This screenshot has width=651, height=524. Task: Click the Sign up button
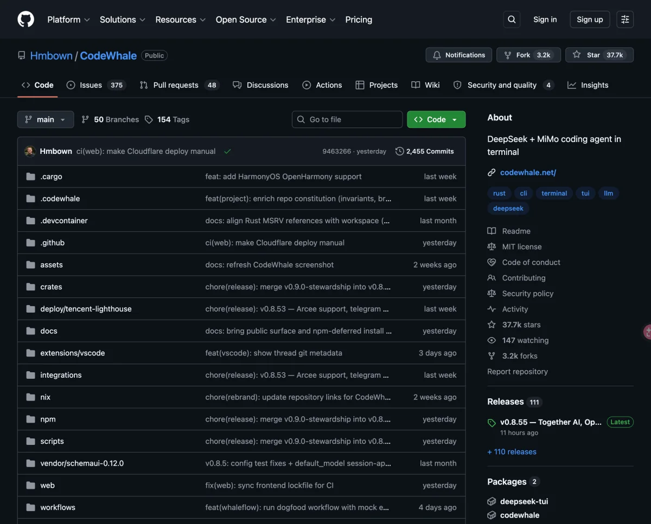click(590, 20)
